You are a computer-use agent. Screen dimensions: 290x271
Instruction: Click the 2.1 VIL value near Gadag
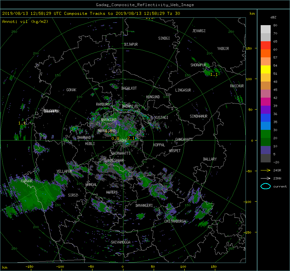pyautogui.click(x=131, y=138)
